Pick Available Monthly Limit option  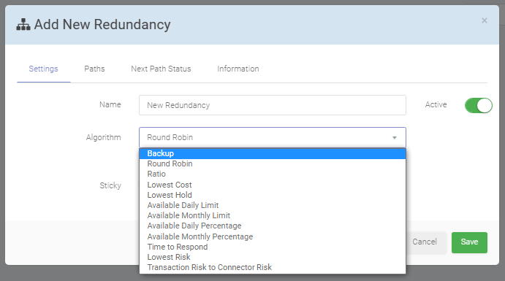tap(273, 215)
